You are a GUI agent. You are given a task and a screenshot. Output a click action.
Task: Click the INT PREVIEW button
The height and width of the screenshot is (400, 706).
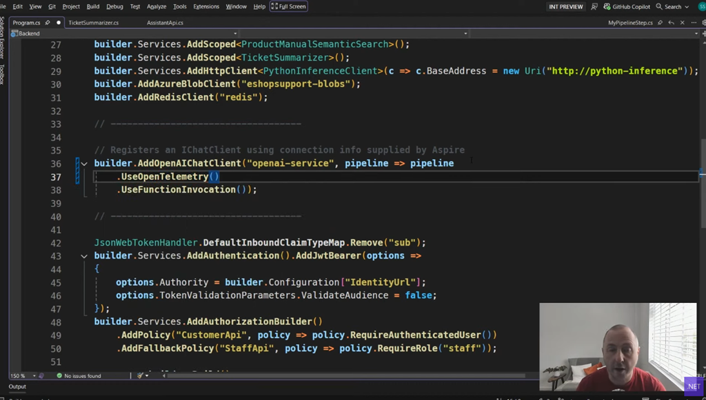tap(565, 6)
